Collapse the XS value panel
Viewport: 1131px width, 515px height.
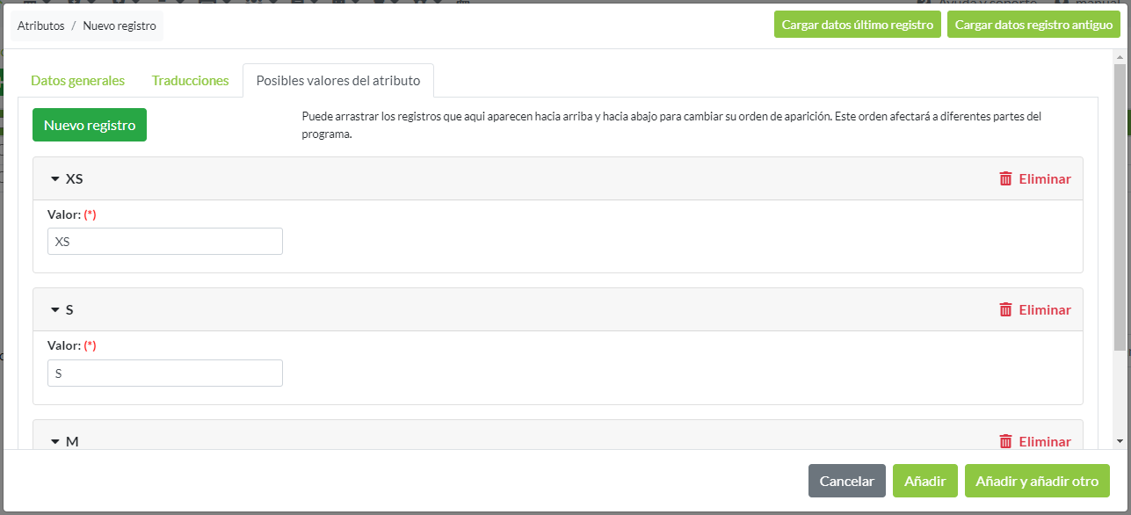pyautogui.click(x=55, y=179)
